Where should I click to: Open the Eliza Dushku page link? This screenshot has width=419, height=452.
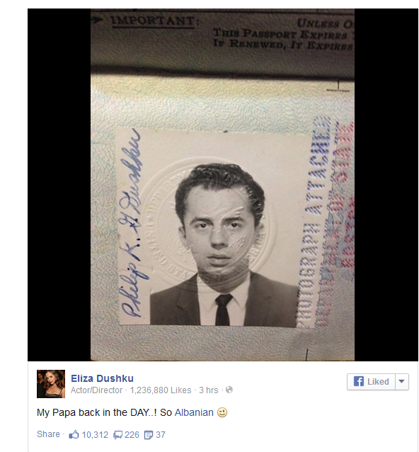(x=102, y=378)
